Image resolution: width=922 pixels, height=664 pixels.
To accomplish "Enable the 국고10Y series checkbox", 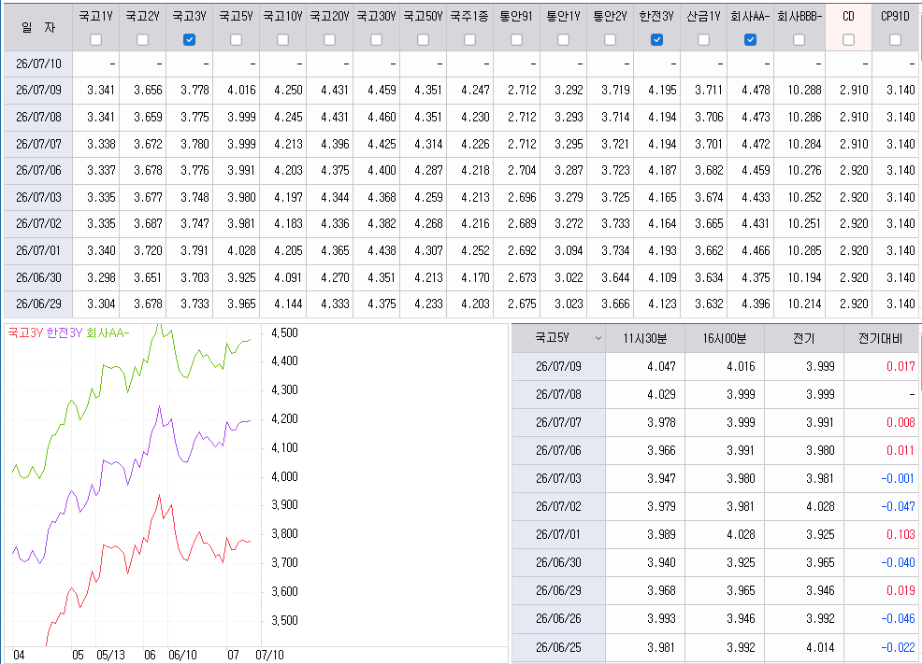I will click(x=282, y=39).
